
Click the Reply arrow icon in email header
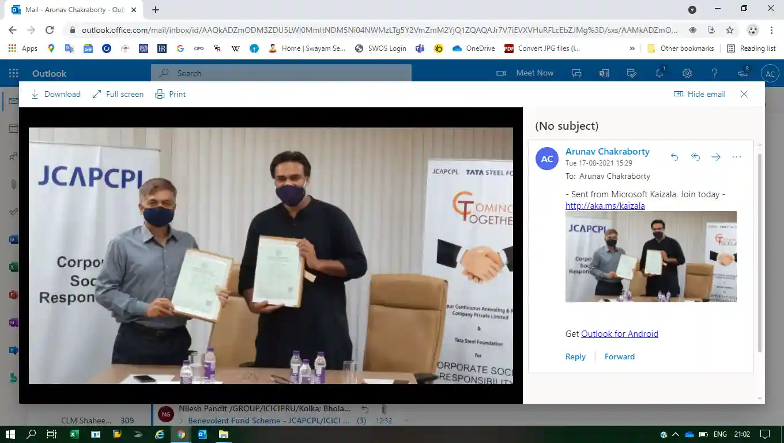point(674,157)
